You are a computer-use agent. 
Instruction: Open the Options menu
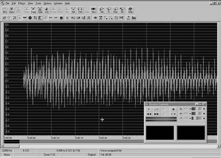coord(48,3)
